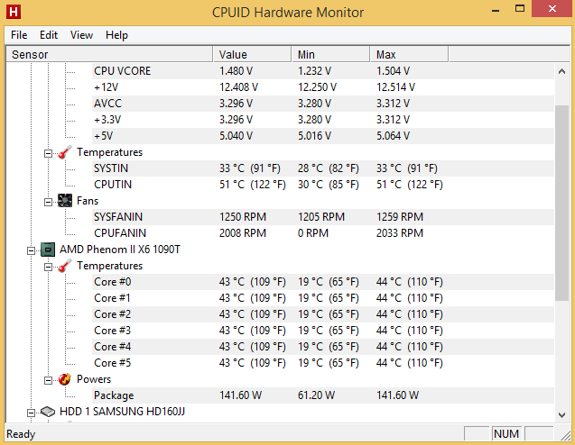
Task: Minimize the CPUID Hardware Monitor window
Action: (x=496, y=10)
